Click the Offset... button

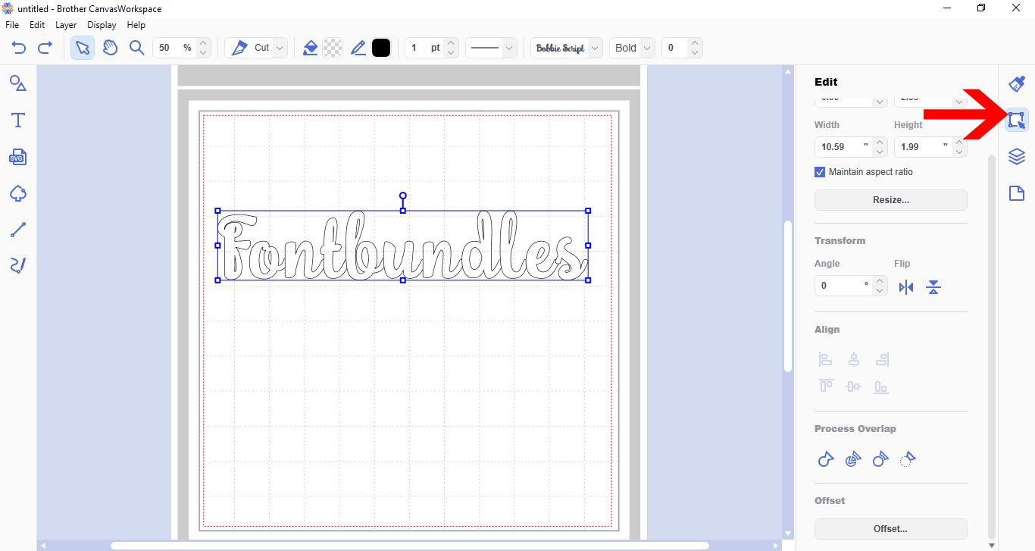click(x=891, y=529)
